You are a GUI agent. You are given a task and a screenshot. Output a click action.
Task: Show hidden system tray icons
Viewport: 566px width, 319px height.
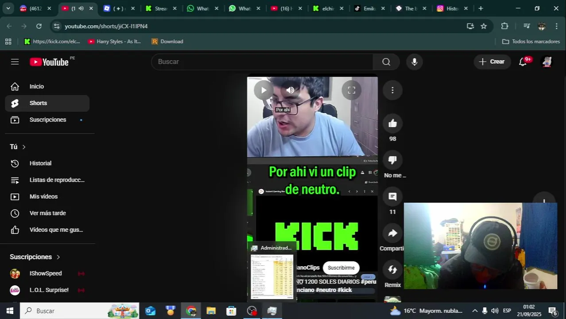pos(475,311)
